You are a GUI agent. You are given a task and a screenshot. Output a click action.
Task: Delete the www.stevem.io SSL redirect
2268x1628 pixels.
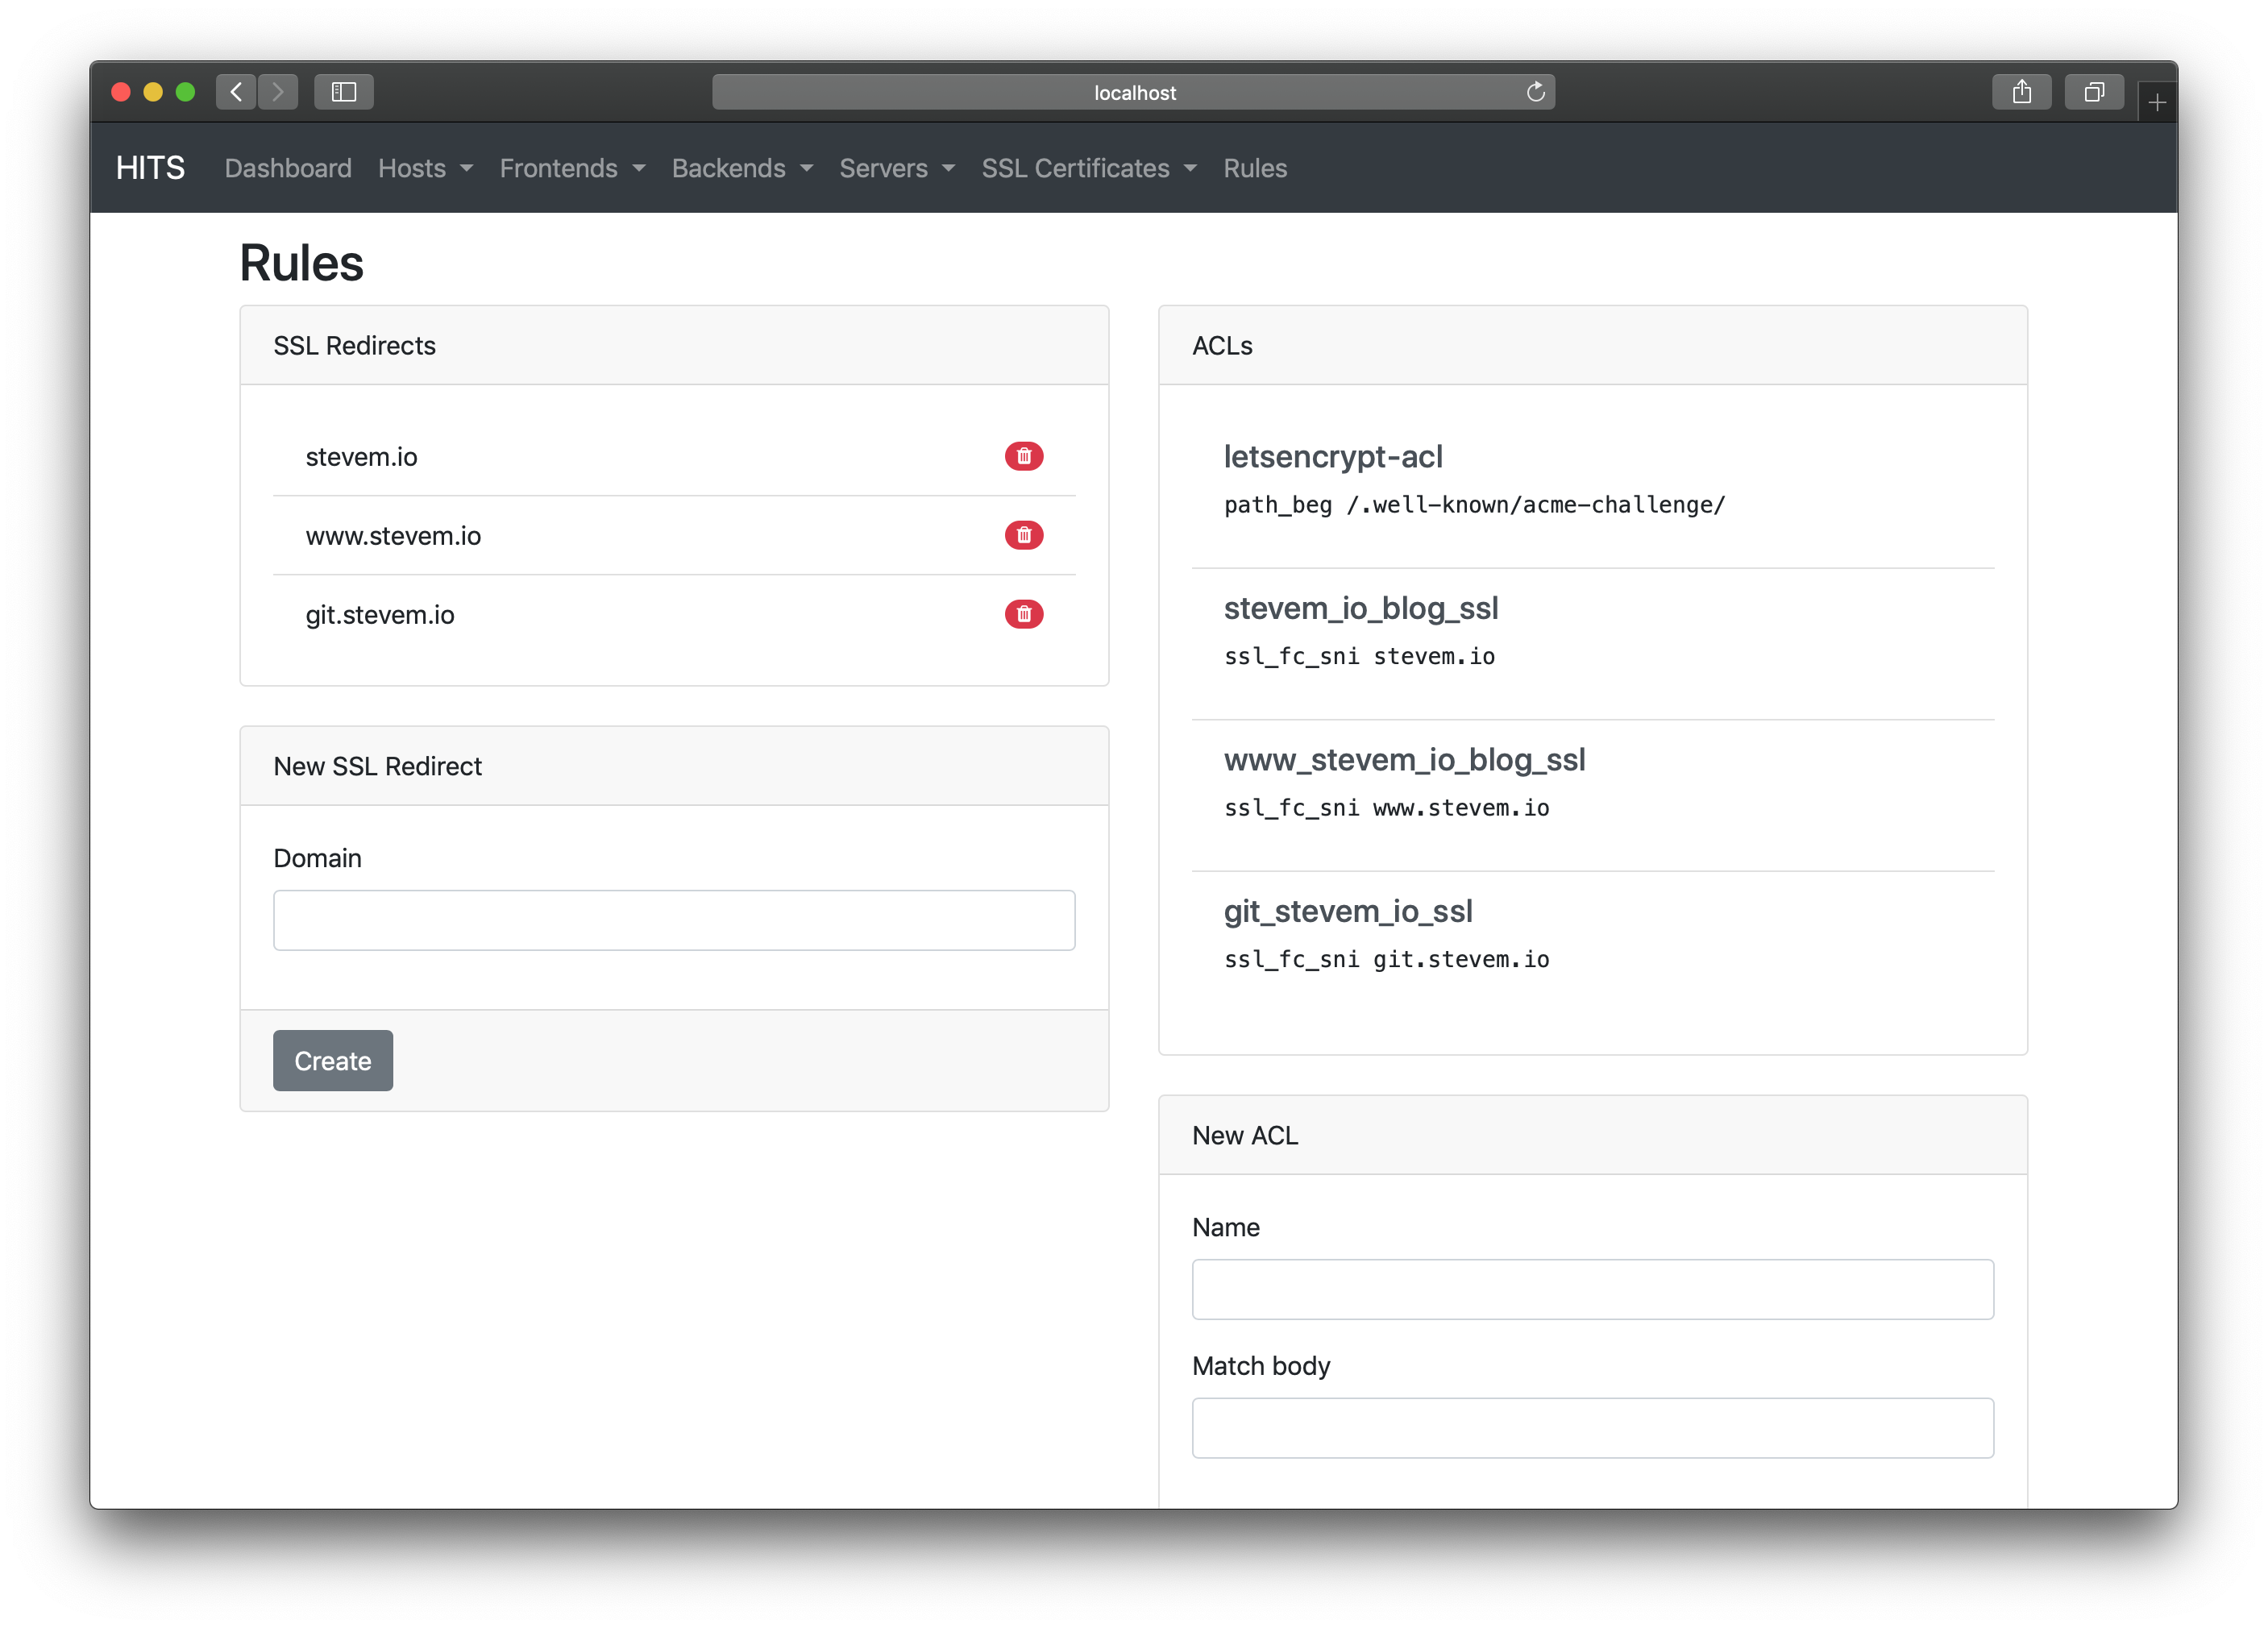pyautogui.click(x=1024, y=536)
